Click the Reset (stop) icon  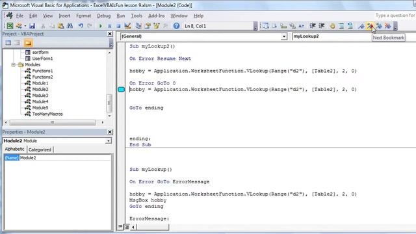(118, 26)
